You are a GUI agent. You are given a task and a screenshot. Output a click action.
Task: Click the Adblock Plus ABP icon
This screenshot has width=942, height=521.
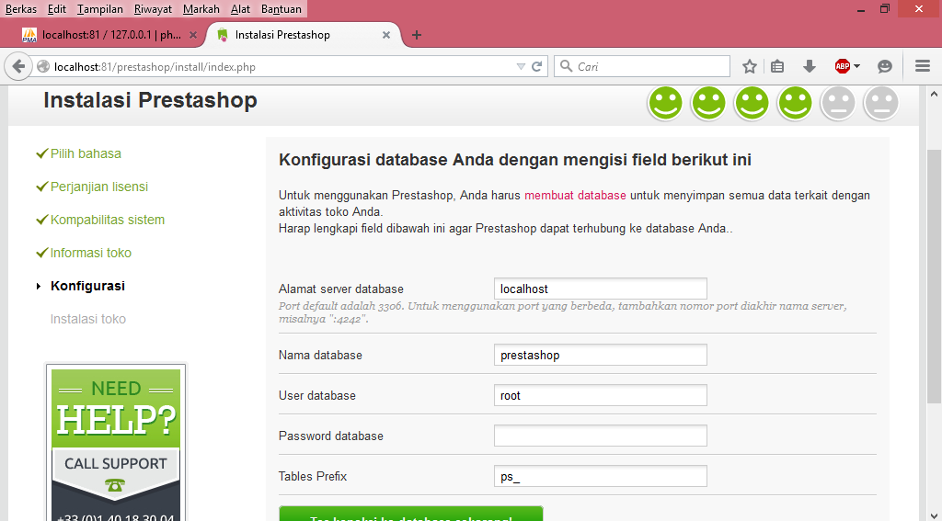click(x=843, y=67)
